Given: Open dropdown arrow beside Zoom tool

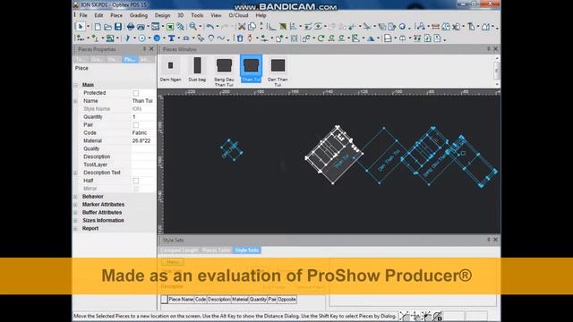Looking at the screenshot, I should [200, 27].
